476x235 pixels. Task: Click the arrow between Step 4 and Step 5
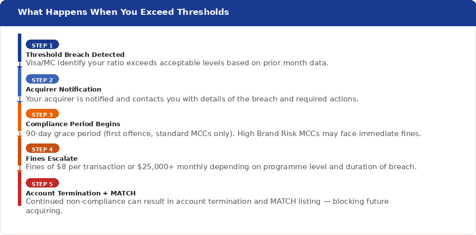19,169
